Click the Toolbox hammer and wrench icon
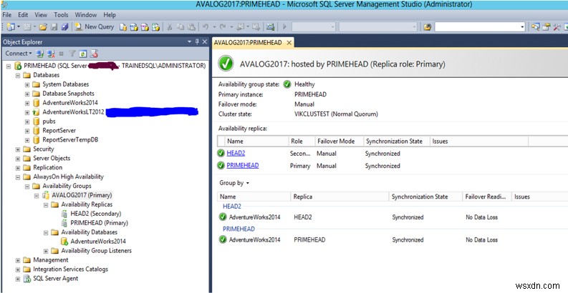This screenshot has height=293, width=568. 557,26
